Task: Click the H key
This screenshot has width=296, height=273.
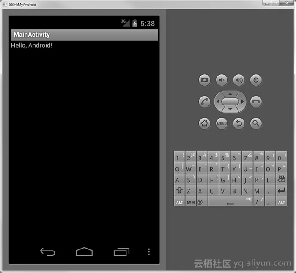Action: (236, 179)
